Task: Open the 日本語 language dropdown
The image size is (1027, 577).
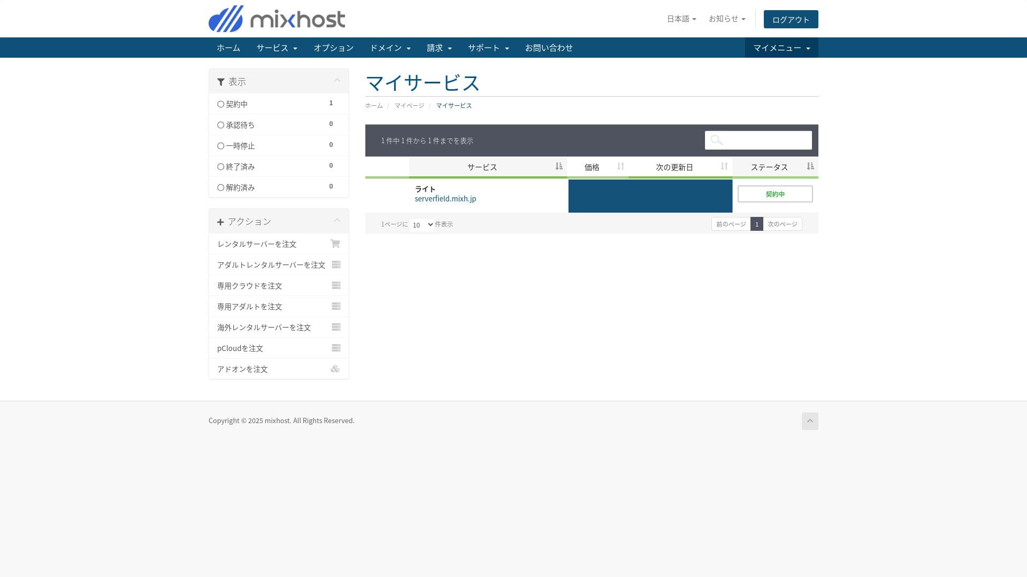Action: [681, 19]
